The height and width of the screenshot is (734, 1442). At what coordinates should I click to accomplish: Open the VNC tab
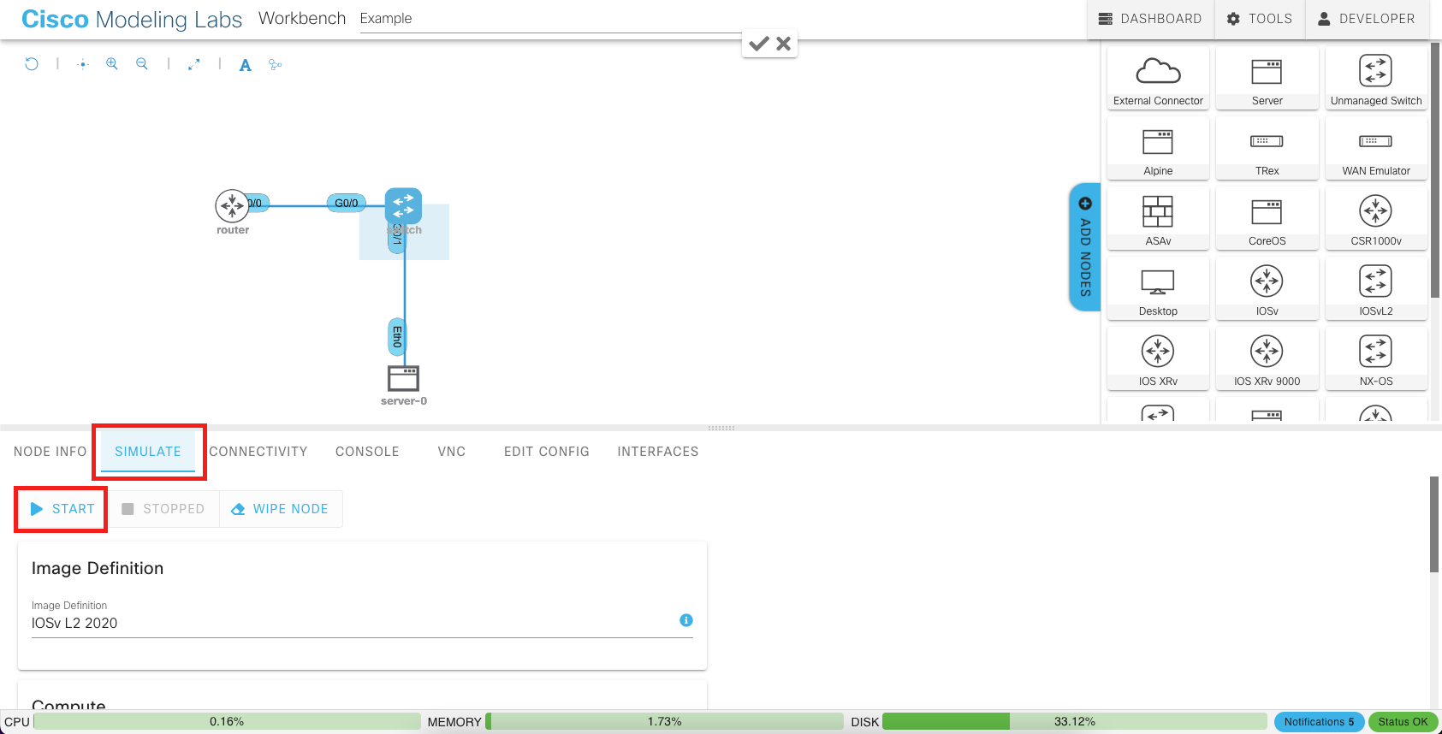tap(452, 452)
